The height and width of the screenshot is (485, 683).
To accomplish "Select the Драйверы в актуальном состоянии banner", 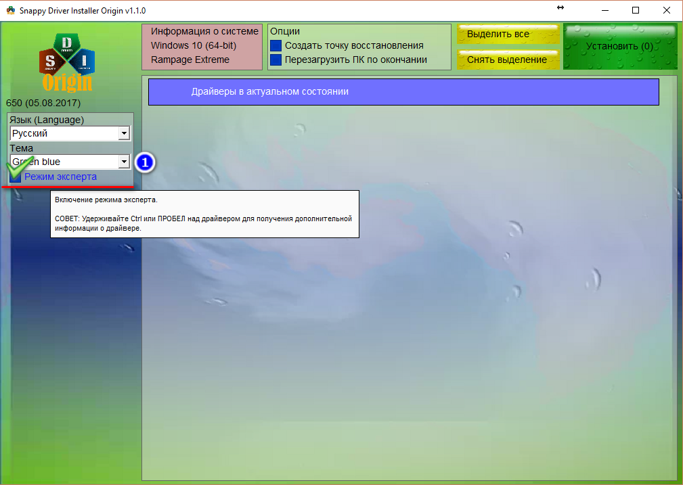I will tap(403, 91).
